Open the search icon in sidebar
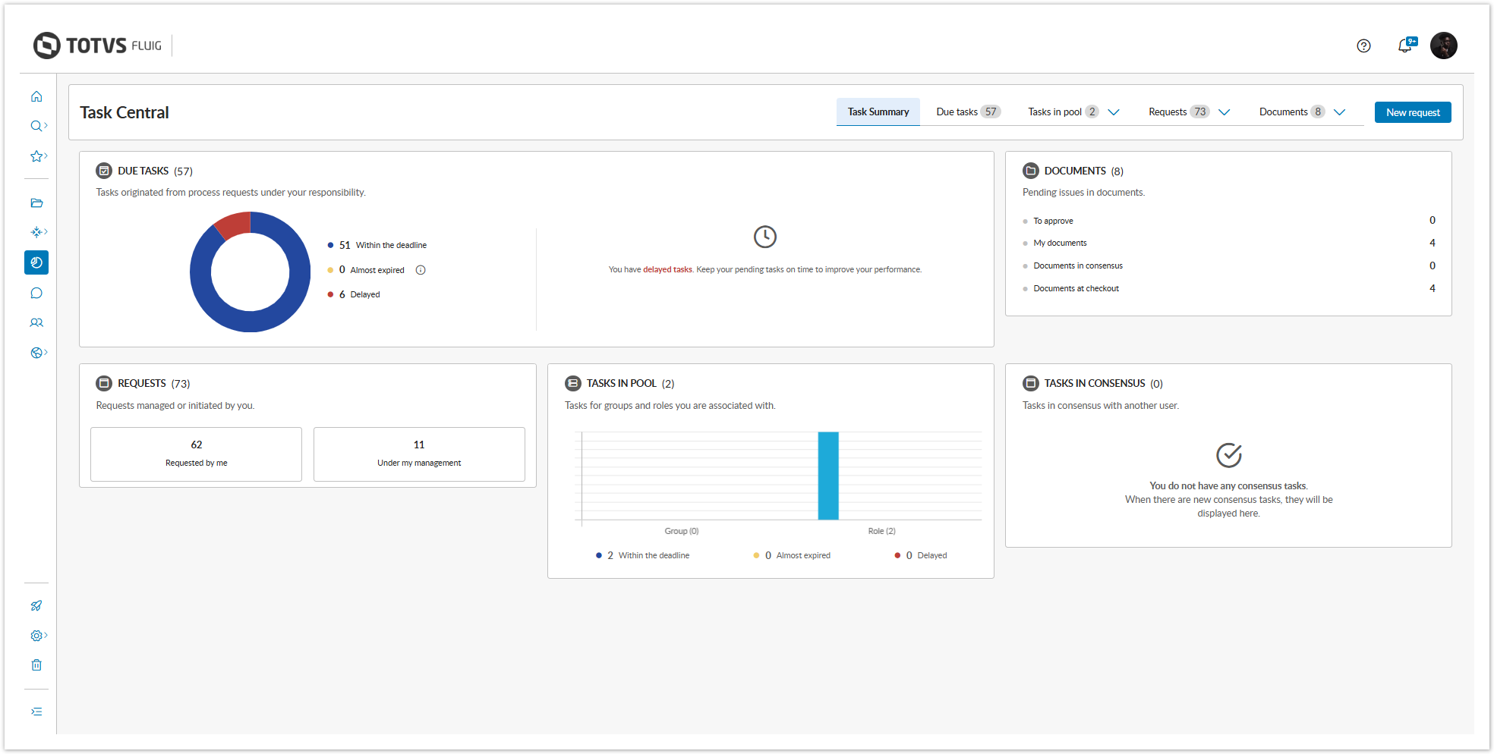The height and width of the screenshot is (754, 1494). (x=36, y=126)
